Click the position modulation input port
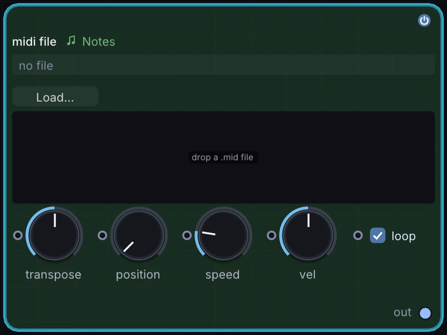Screen dimensions: 447x335 (102, 235)
